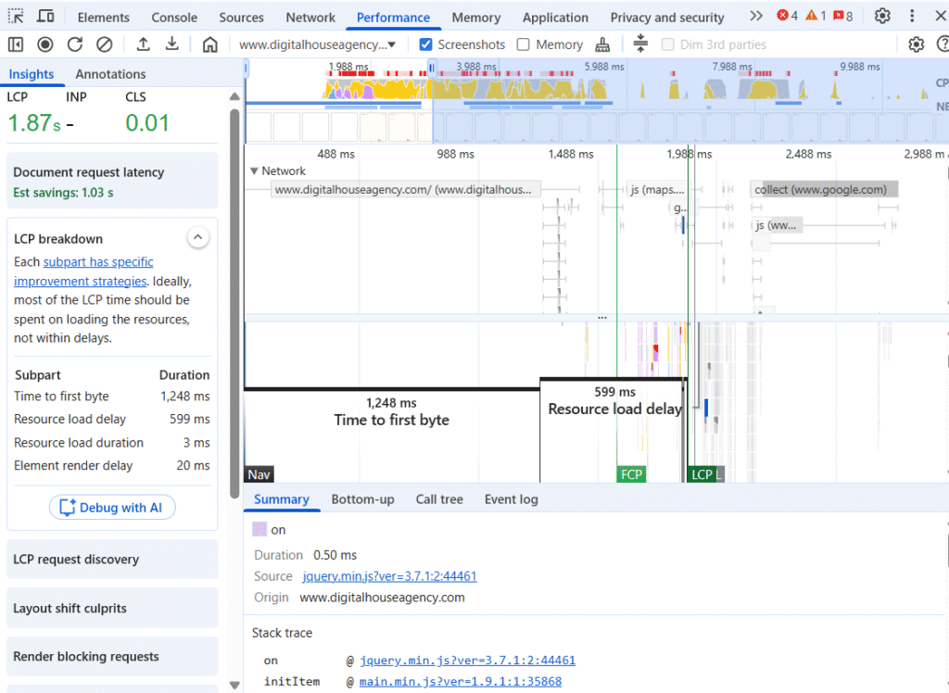Start recording with the Record button
This screenshot has height=693, width=949.
44,44
